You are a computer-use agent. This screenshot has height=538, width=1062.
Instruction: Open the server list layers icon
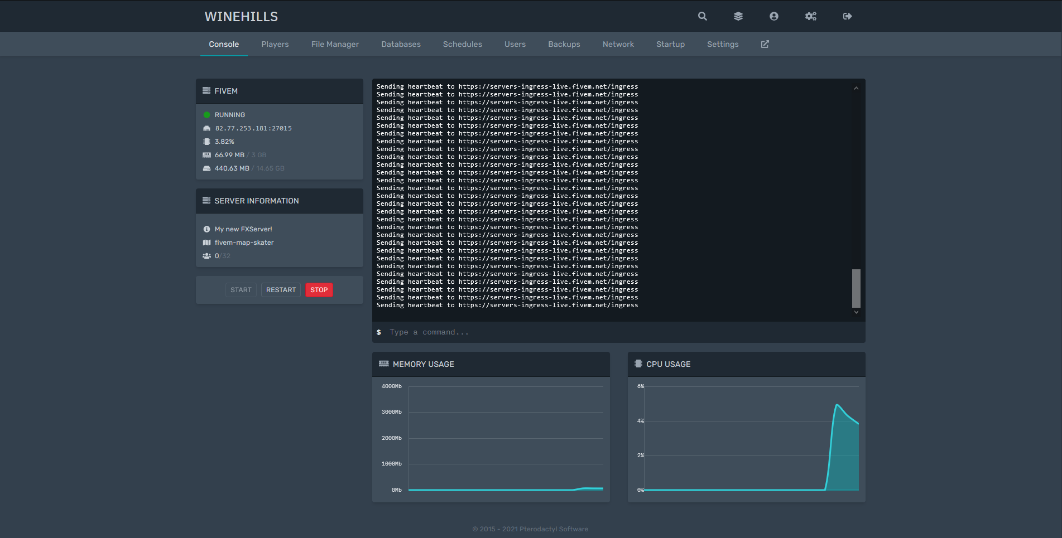[x=738, y=16]
